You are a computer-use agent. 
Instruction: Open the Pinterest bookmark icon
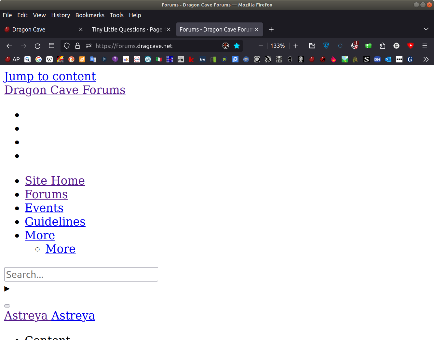(235, 59)
